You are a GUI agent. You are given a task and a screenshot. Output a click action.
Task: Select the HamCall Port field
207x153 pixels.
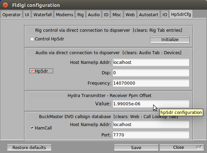(151, 135)
